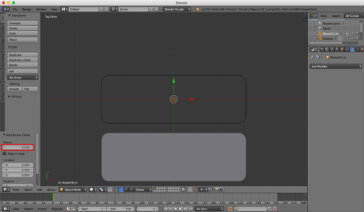This screenshot has width=364, height=212.
Task: Expand the BezierCircle tree item
Action: click(315, 34)
